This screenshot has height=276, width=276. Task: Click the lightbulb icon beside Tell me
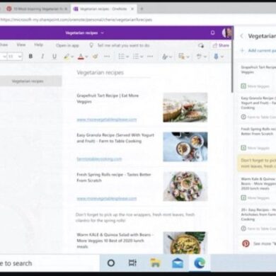(91, 45)
